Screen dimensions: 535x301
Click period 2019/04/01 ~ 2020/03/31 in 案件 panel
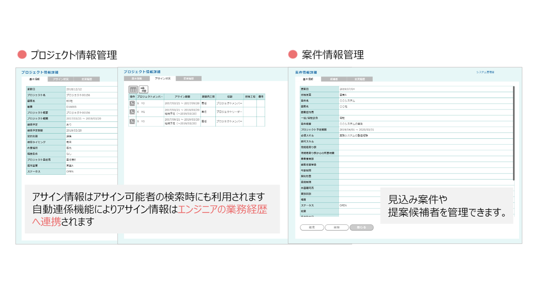point(357,130)
